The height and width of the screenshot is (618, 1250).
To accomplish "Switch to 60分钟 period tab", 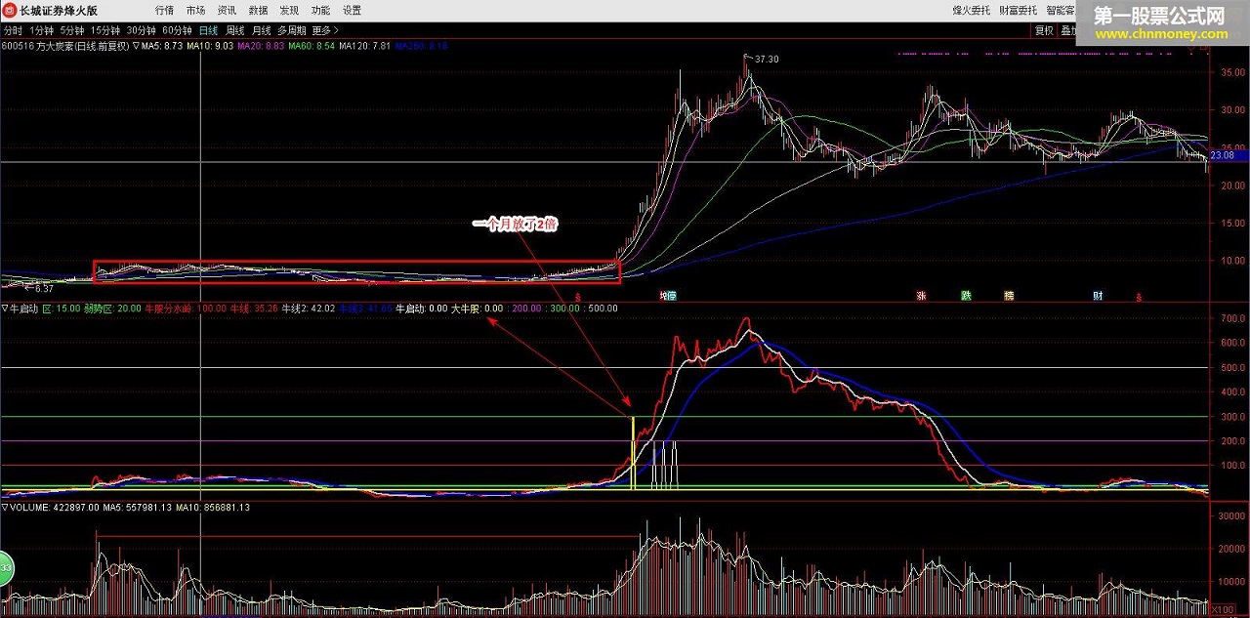I will [x=178, y=30].
